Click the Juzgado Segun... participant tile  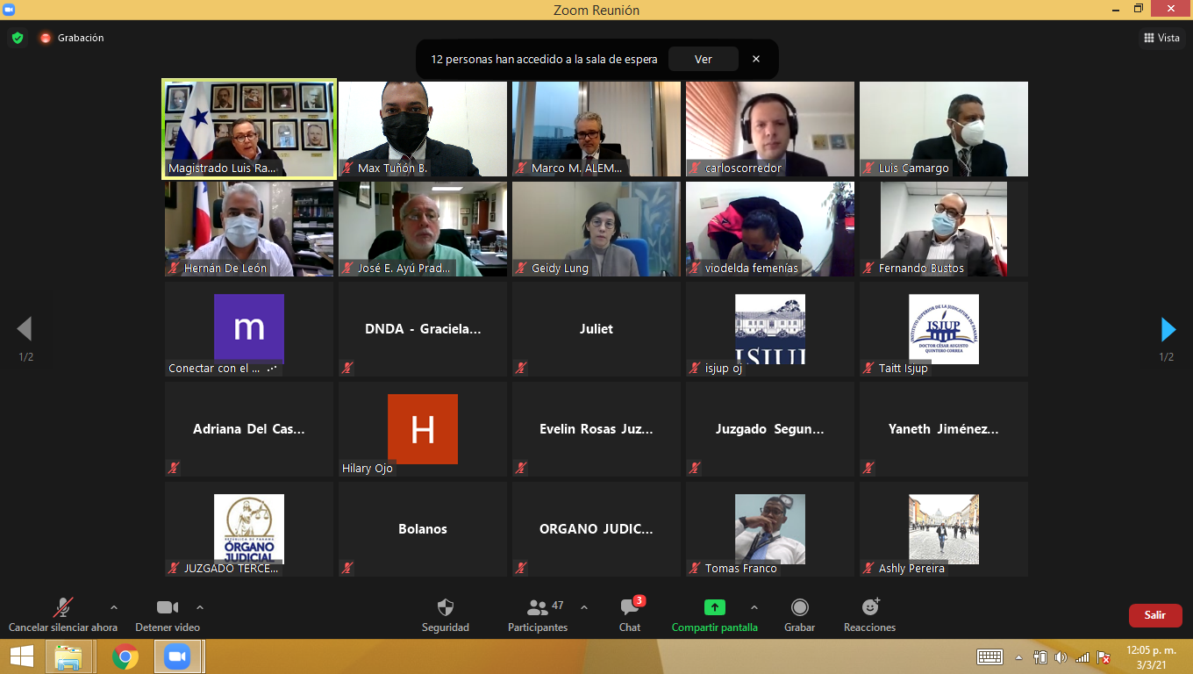pos(770,429)
